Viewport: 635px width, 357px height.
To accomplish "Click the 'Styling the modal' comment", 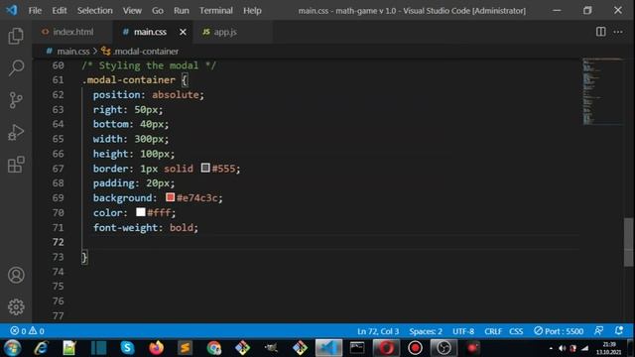I will 149,65.
